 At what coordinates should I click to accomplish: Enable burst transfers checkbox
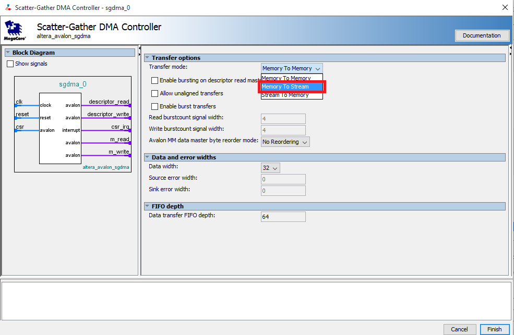[155, 107]
